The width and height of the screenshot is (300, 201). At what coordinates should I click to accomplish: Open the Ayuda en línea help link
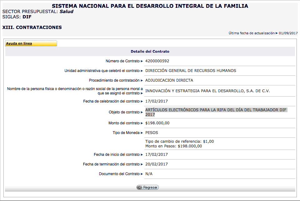[19, 44]
